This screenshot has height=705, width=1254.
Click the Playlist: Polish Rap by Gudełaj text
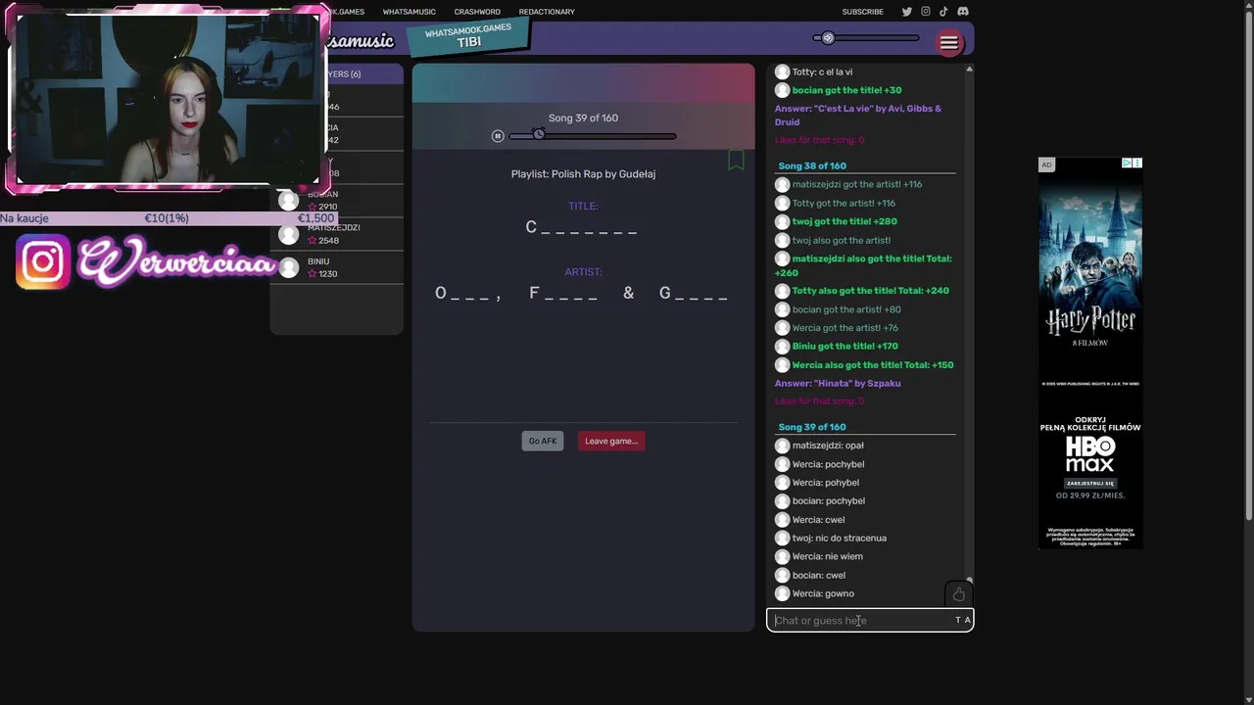coord(583,174)
